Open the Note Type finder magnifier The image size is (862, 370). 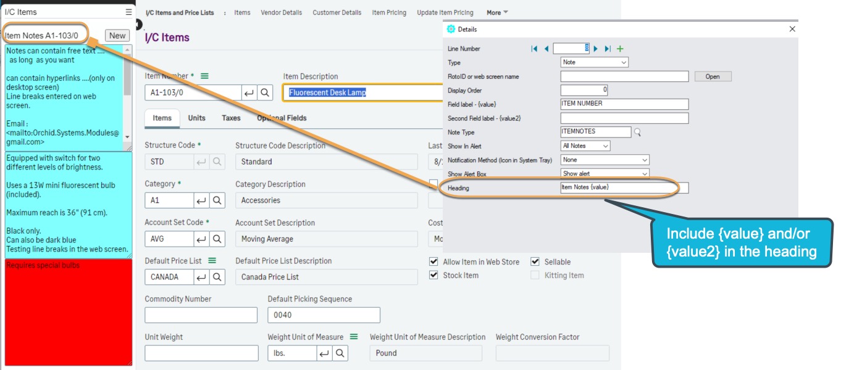click(638, 132)
